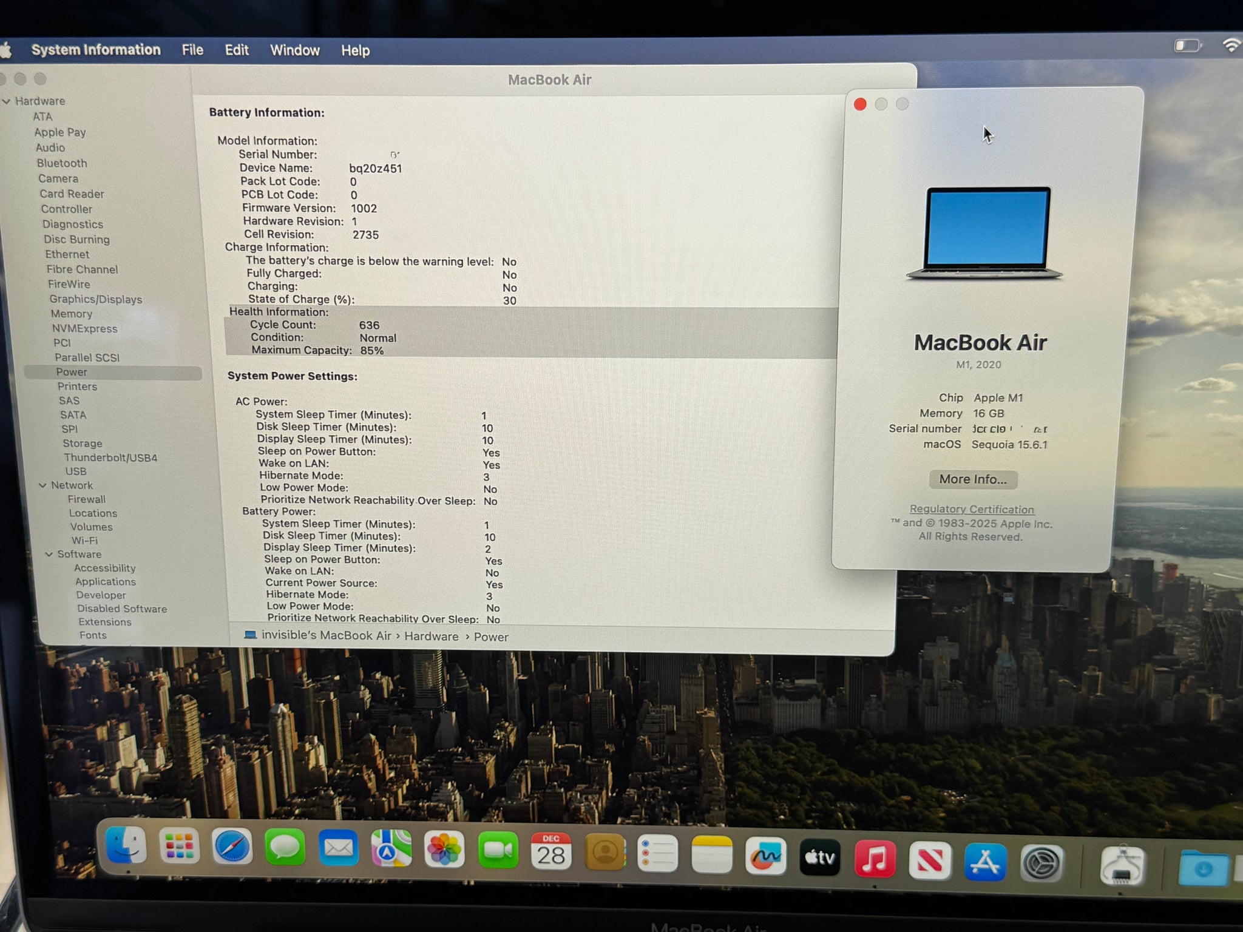
Task: Launch the App Store icon
Action: (984, 862)
